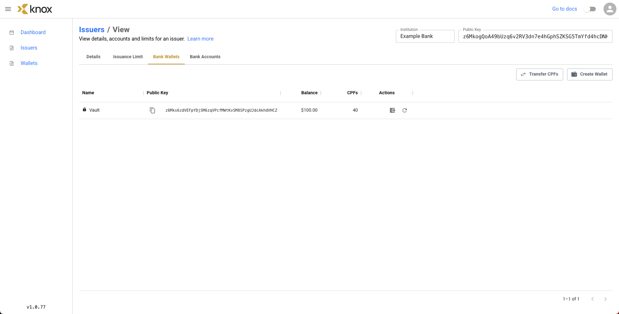This screenshot has height=314, width=619.
Task: Click the Issuers document icon in sidebar
Action: coord(12,48)
